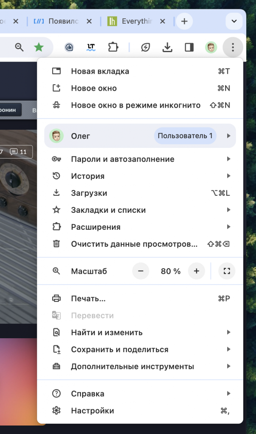The width and height of the screenshot is (256, 434).
Task: Open the 'Олег' profile submenu
Action: tap(140, 136)
